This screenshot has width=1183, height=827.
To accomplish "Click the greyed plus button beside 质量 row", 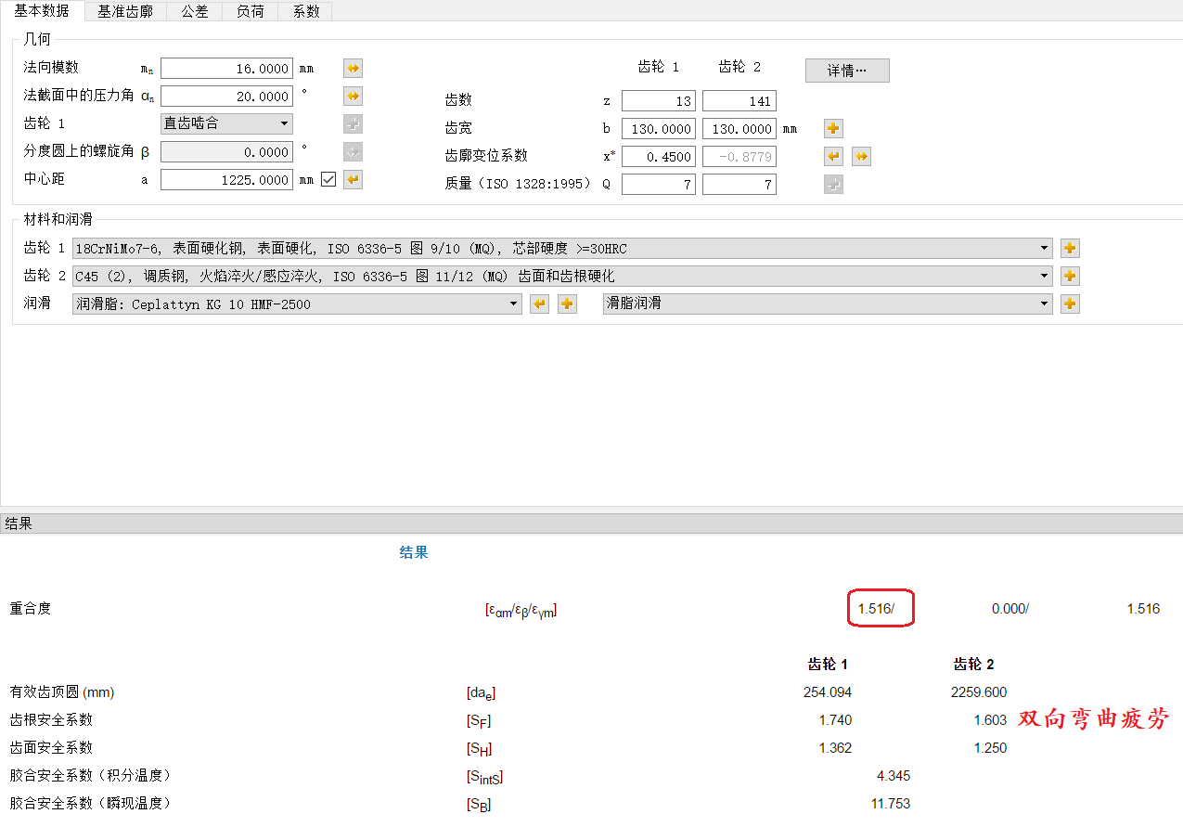I will [x=833, y=185].
